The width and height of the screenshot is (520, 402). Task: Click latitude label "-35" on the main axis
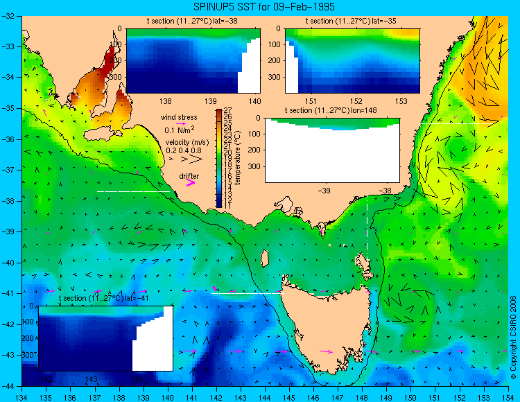coord(8,108)
